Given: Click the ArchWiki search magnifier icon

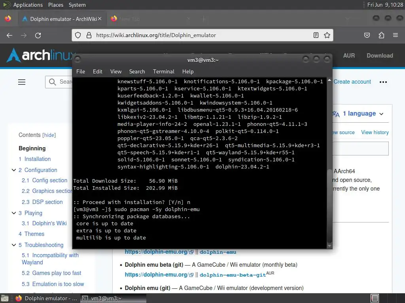Looking at the screenshot, I should (x=53, y=82).
